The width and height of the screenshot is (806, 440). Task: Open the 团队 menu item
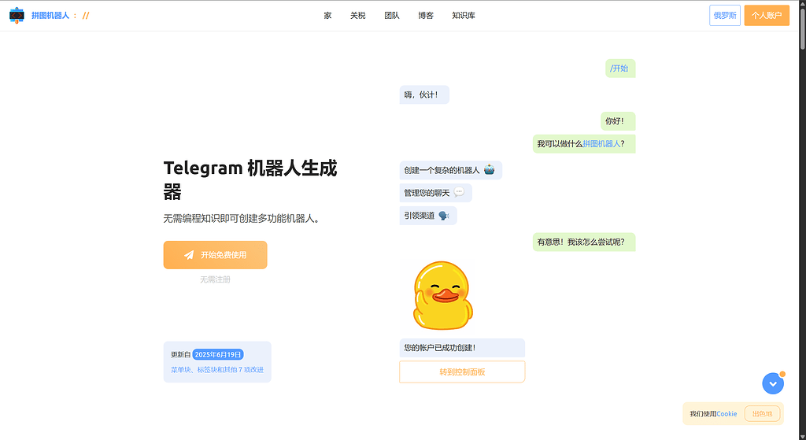392,16
